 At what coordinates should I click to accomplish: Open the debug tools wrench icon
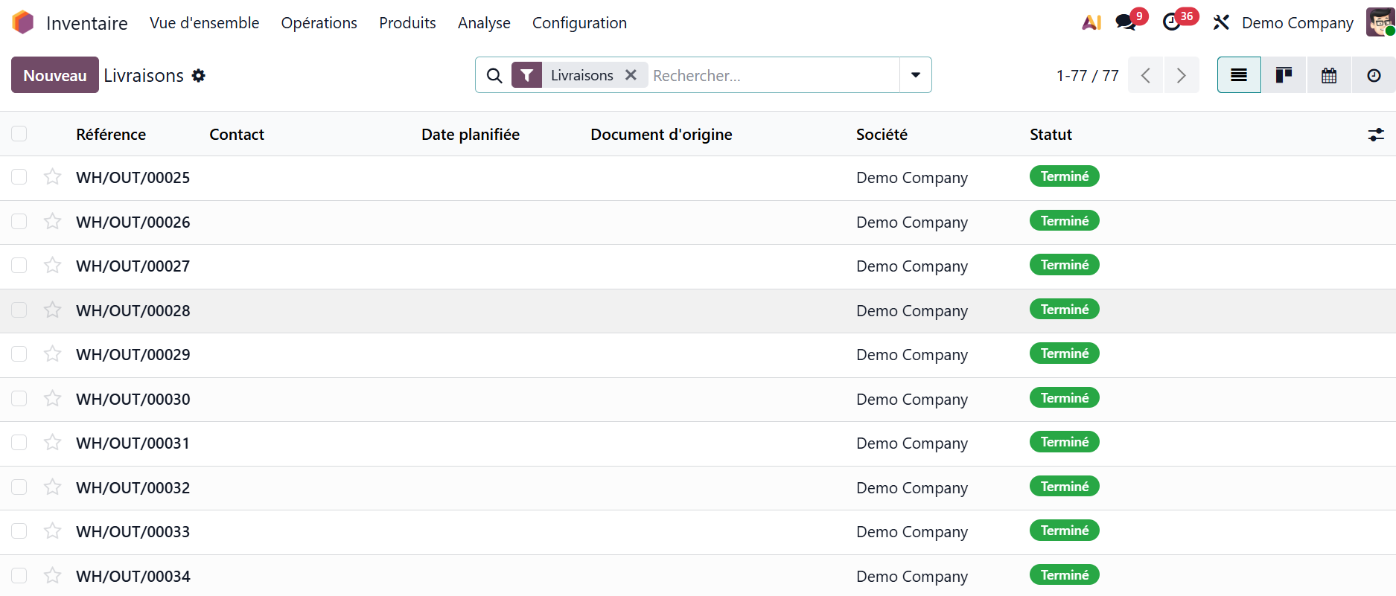[x=1221, y=22]
